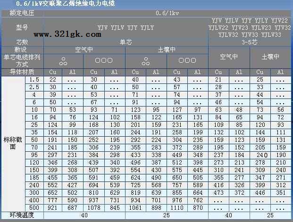Click the value 207 in the 35 row
This screenshot has height=222, width=293.
pos(93,132)
